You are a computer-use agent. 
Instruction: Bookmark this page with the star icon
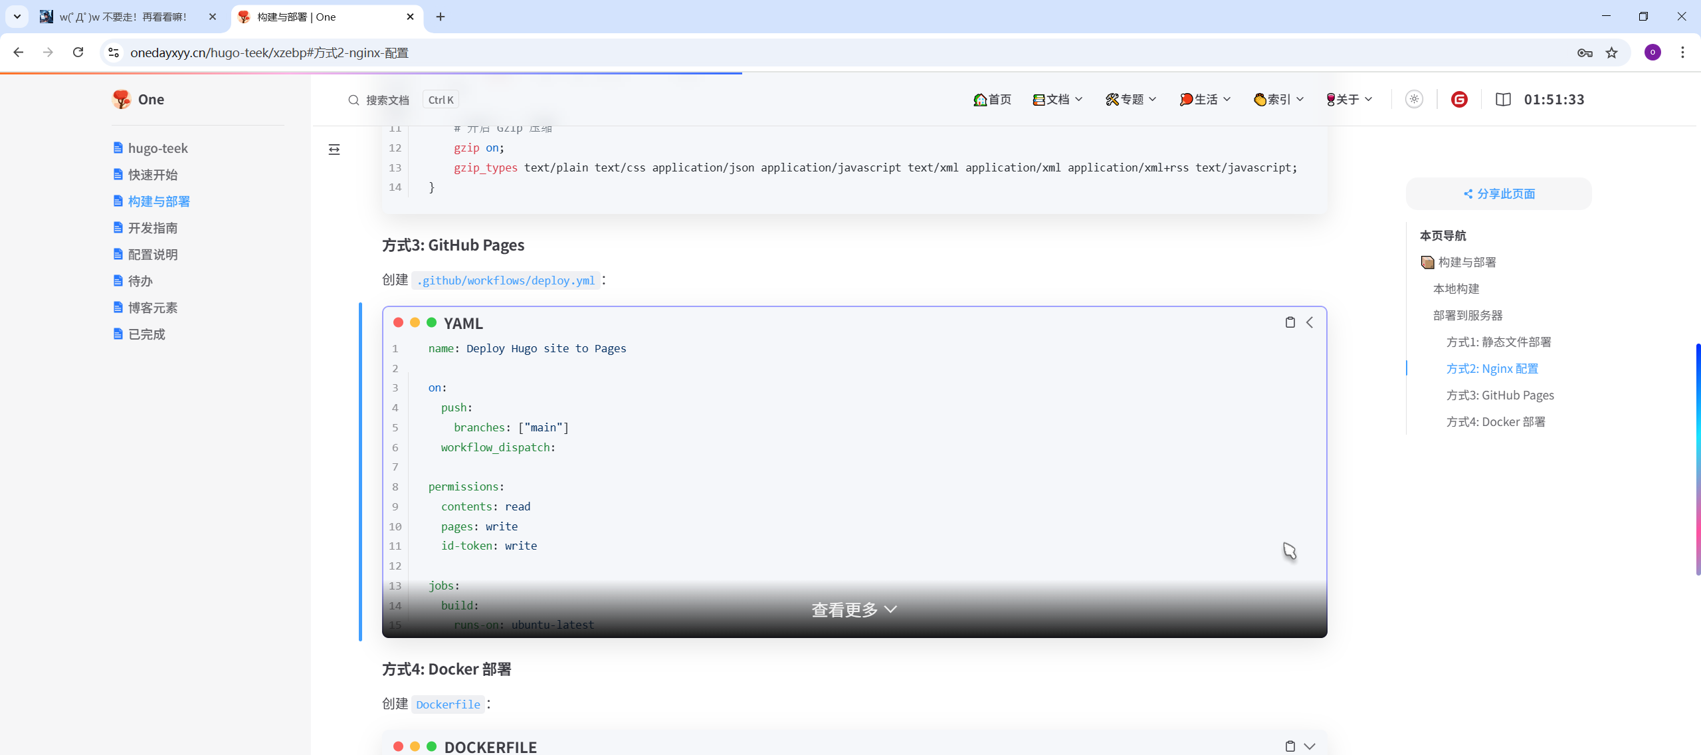(1611, 53)
